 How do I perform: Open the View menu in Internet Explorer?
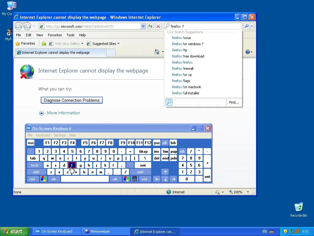(x=40, y=35)
